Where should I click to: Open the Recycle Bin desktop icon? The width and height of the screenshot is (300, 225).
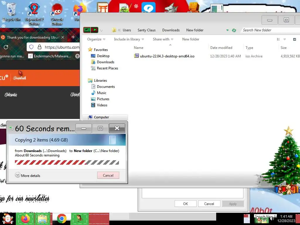coord(11,12)
